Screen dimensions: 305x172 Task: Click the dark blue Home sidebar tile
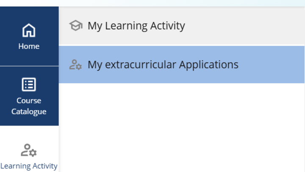(x=29, y=36)
